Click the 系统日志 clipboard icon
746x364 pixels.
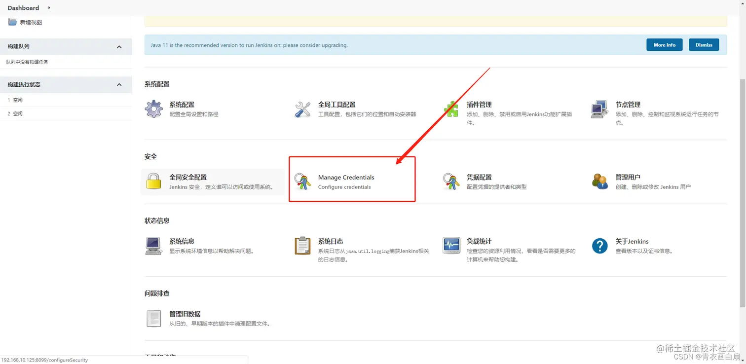coord(302,246)
